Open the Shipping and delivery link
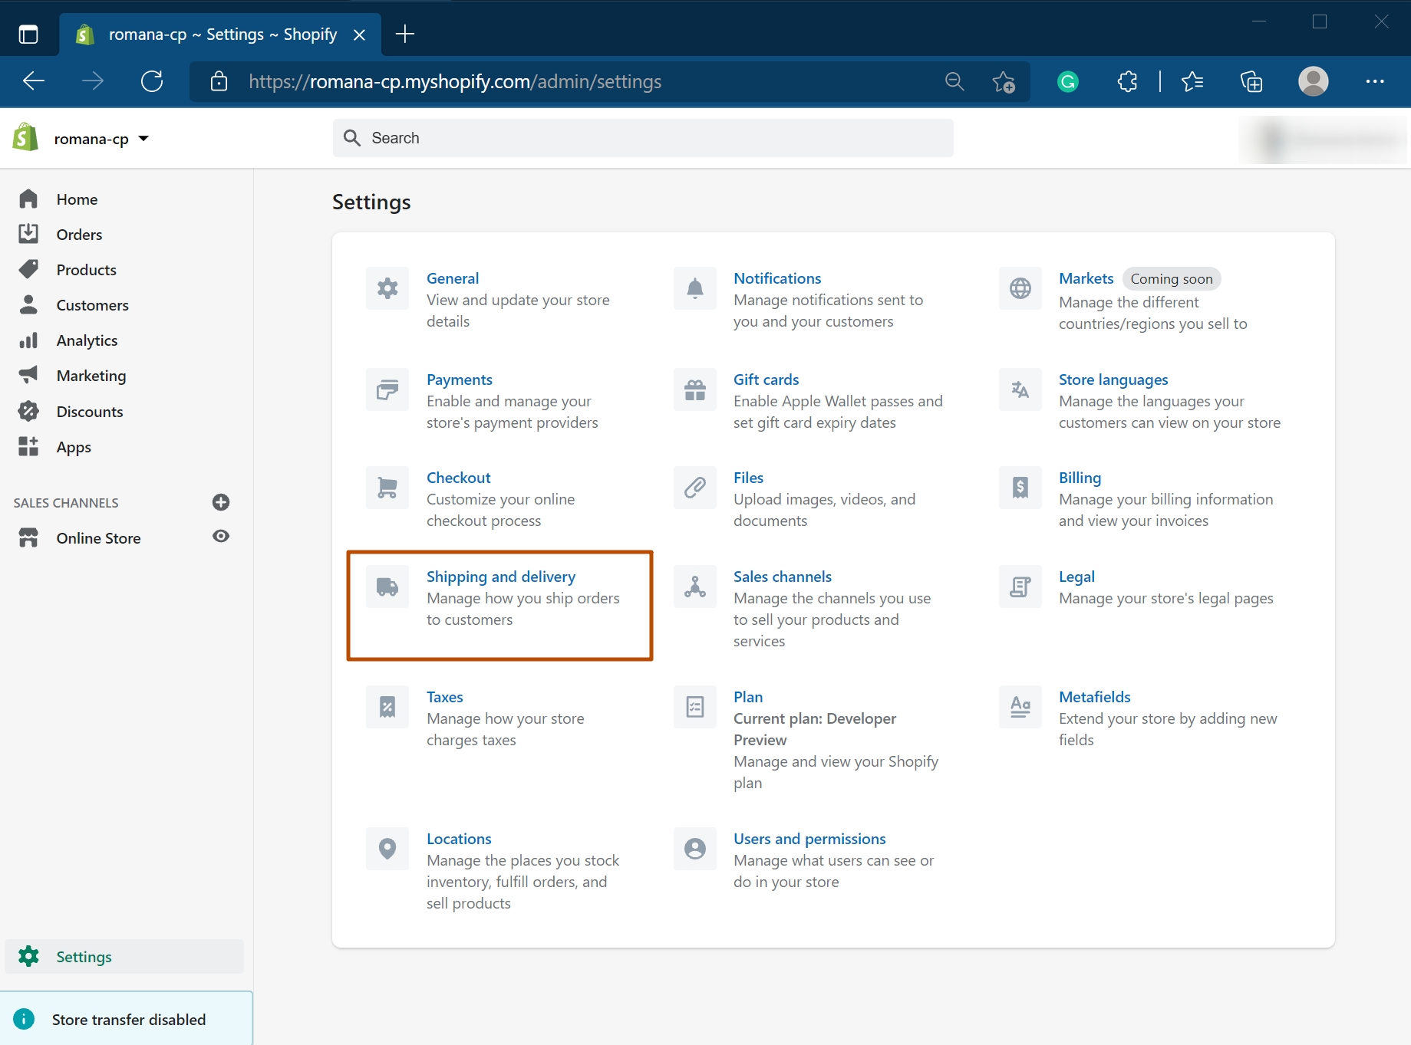 click(501, 577)
